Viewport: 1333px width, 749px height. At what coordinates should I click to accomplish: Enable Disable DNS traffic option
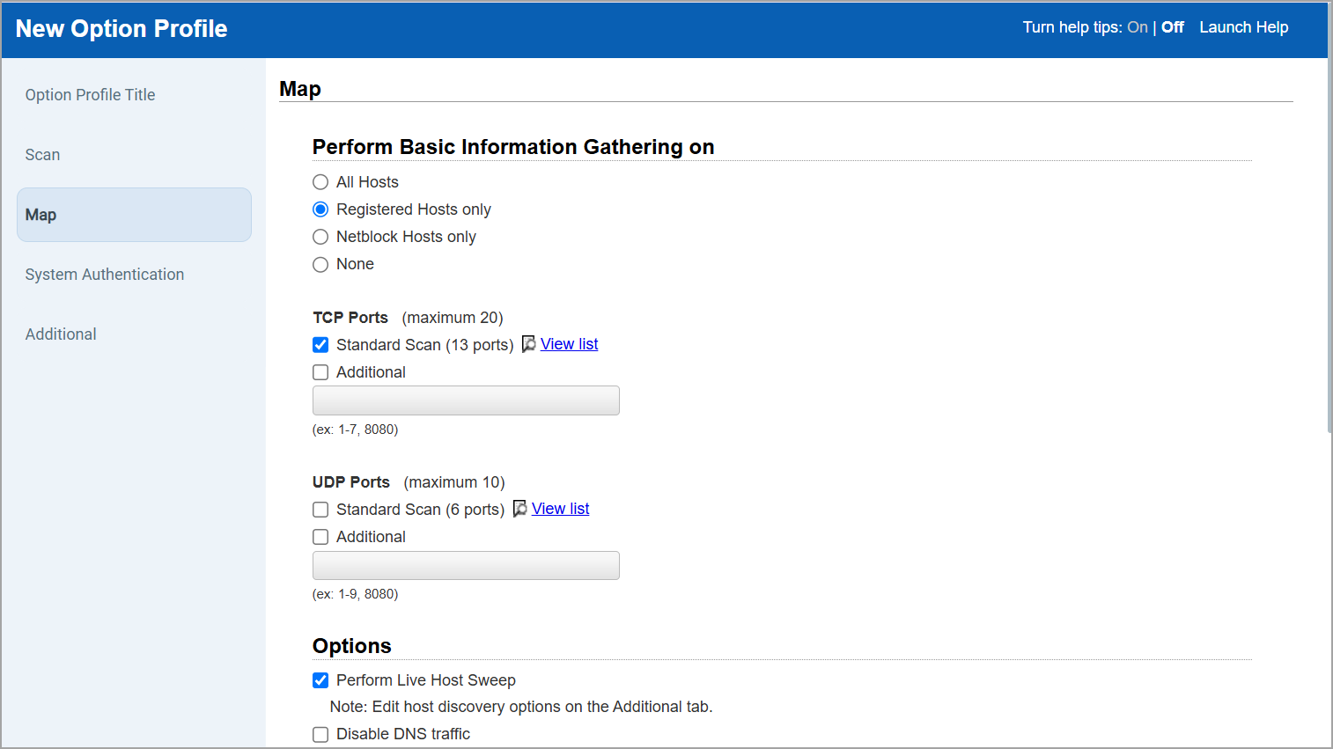tap(320, 734)
